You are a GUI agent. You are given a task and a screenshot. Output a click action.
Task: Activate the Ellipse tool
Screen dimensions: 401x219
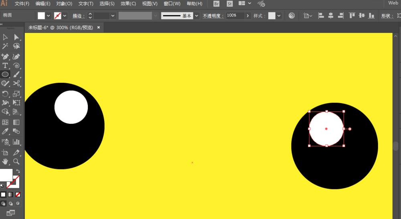5,74
